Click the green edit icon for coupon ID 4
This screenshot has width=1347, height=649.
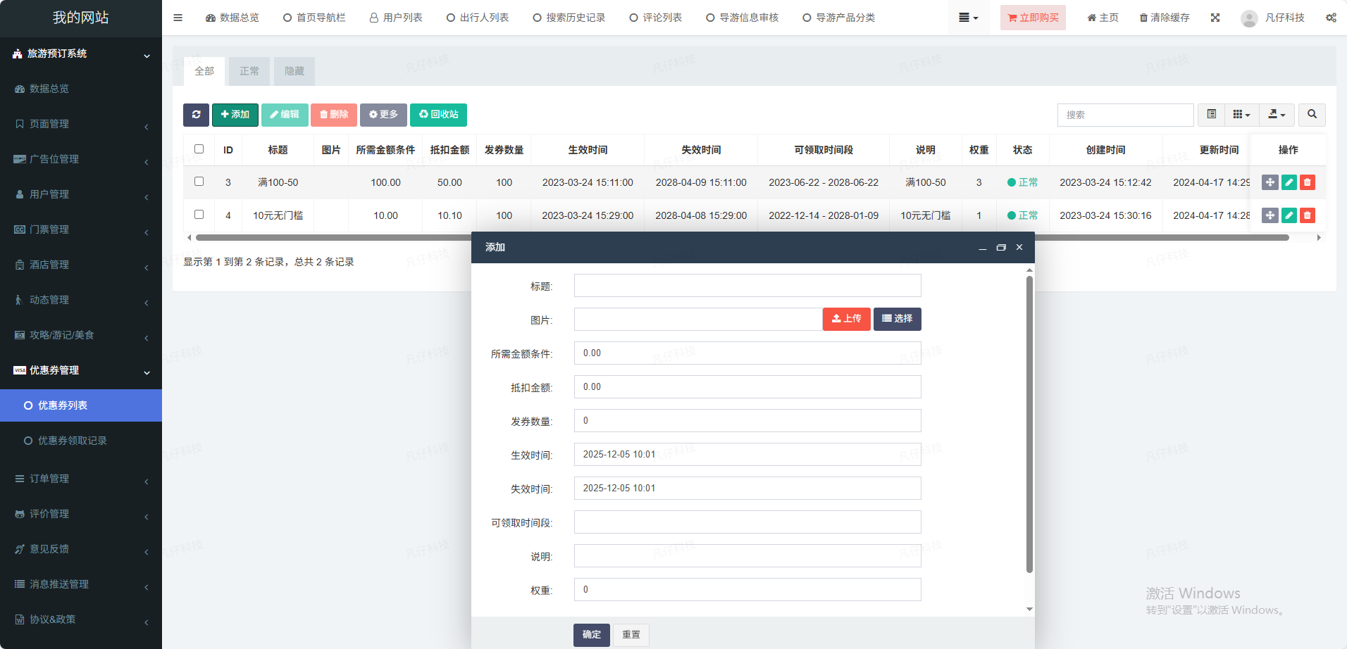[1289, 215]
